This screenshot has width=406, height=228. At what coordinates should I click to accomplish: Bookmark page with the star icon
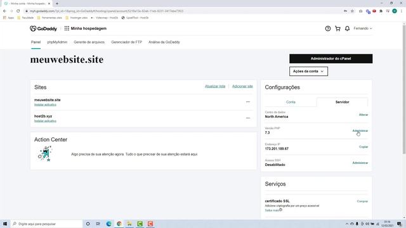point(352,11)
